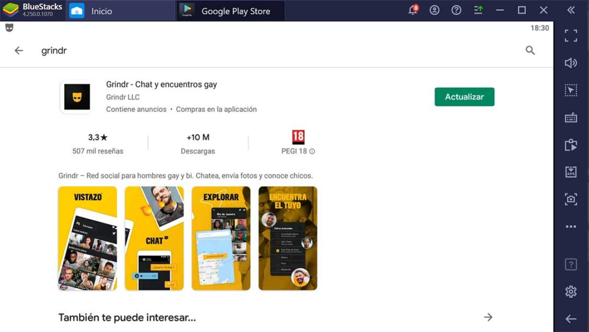589x332 pixels.
Task: Open BlueStacks settings gear
Action: (570, 291)
